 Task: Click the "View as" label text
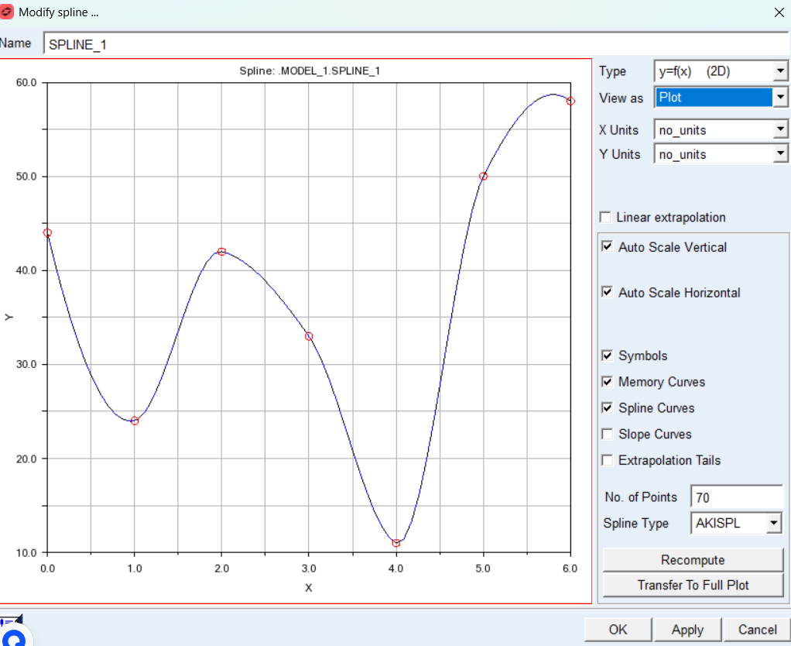coord(621,98)
